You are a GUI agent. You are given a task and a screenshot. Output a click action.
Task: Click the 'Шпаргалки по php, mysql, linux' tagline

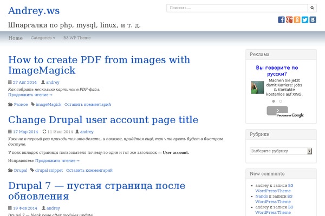(74, 25)
